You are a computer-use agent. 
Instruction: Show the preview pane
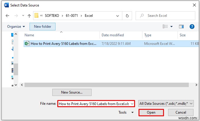coord(181,27)
